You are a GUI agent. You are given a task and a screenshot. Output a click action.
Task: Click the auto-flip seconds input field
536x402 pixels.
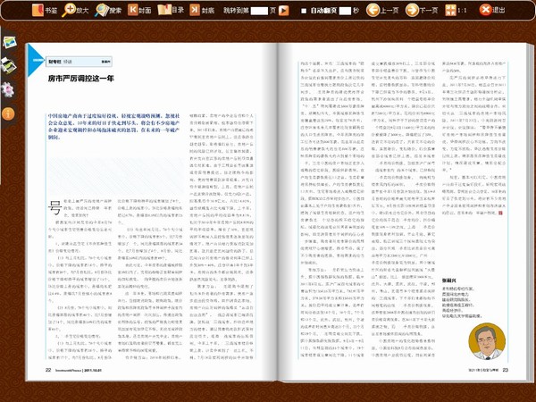[x=345, y=11]
